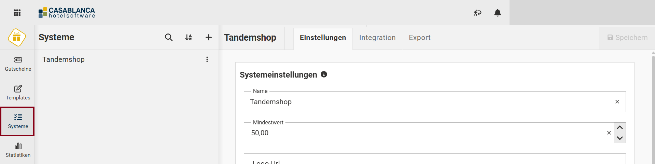Add a new system
655x164 pixels.
tap(209, 37)
